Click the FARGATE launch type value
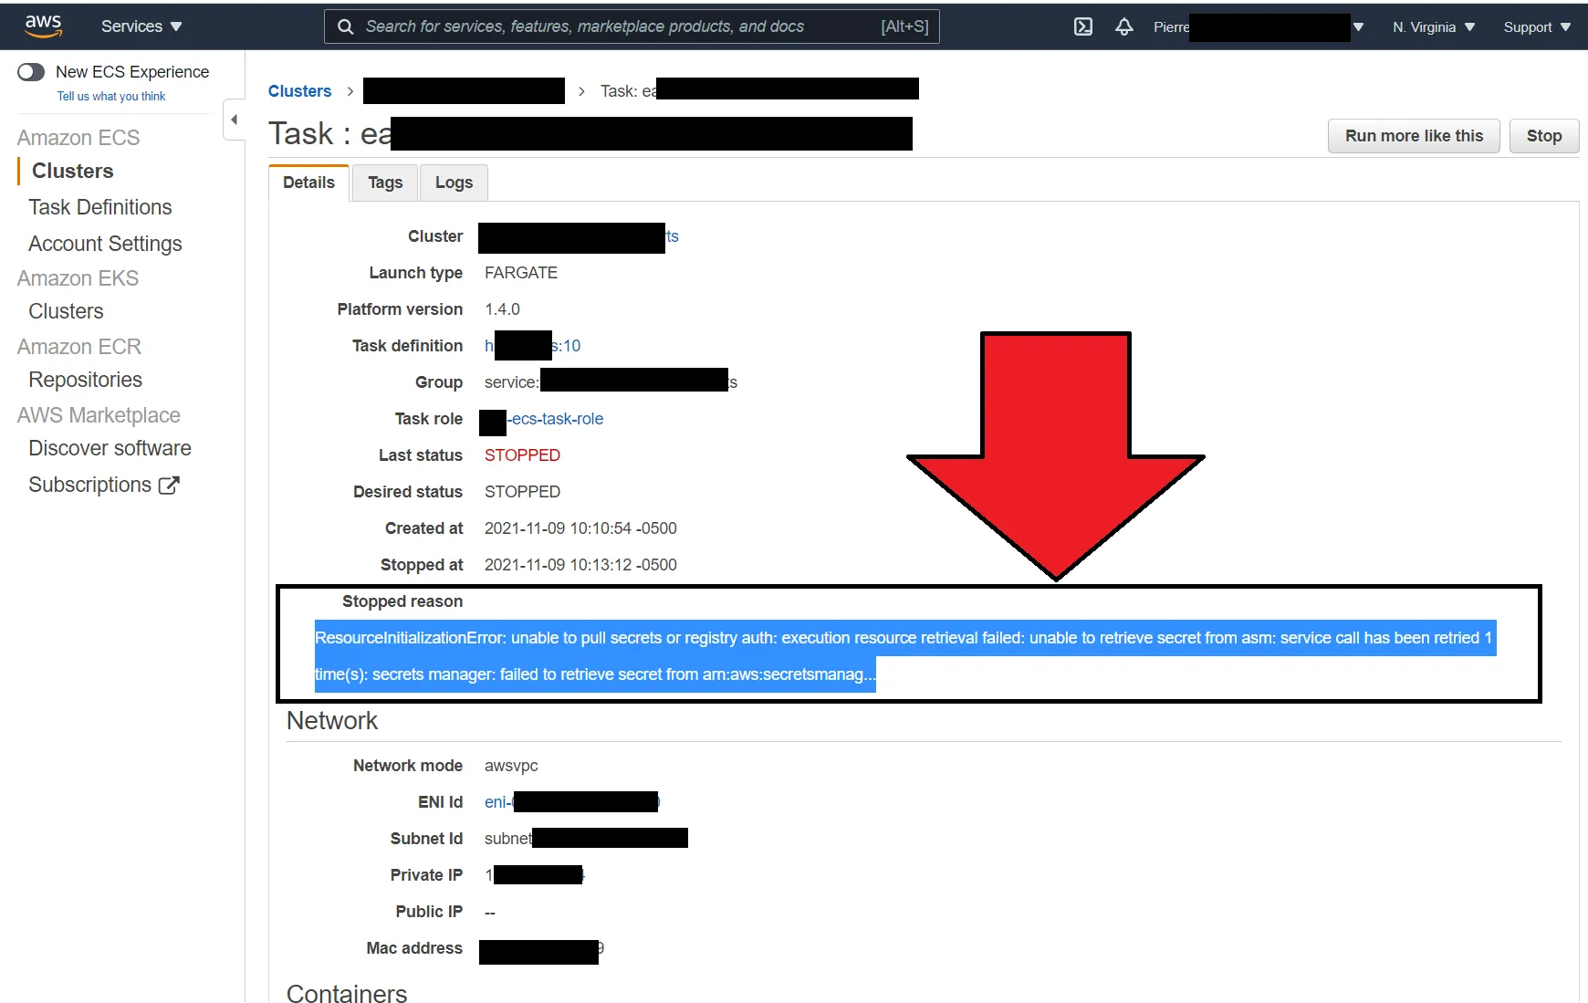This screenshot has width=1588, height=1003. [x=521, y=273]
